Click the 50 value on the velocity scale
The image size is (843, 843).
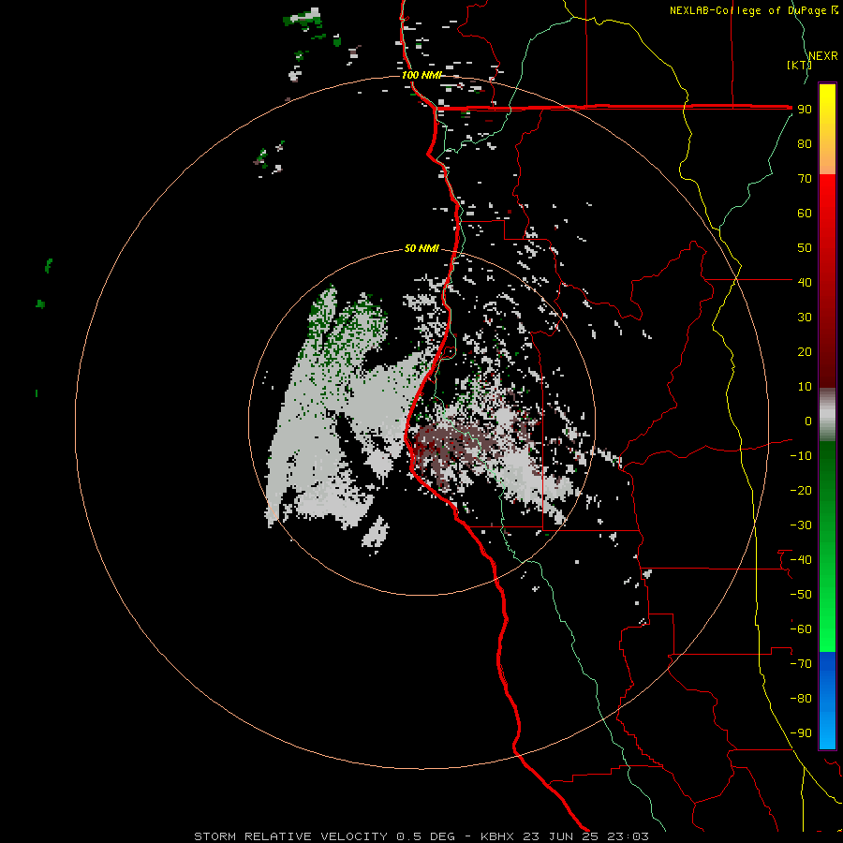805,248
